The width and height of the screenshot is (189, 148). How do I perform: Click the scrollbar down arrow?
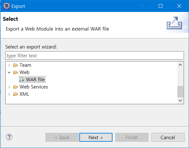(180, 100)
